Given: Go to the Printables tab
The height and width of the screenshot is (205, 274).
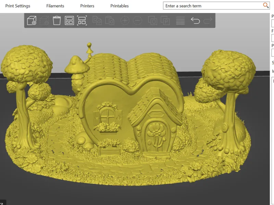Looking at the screenshot, I should (120, 6).
